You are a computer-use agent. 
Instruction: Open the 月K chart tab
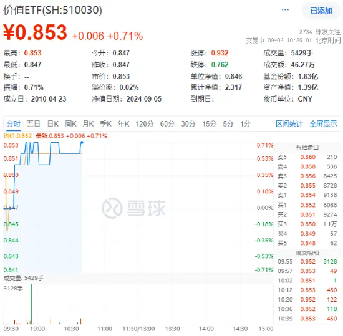88,123
